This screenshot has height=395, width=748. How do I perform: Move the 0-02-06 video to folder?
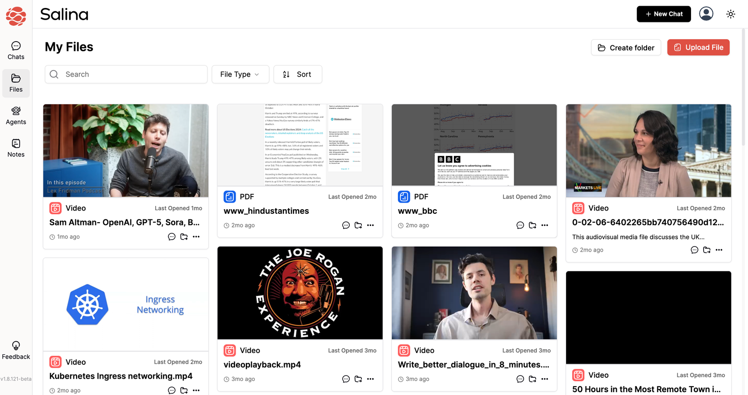(707, 250)
